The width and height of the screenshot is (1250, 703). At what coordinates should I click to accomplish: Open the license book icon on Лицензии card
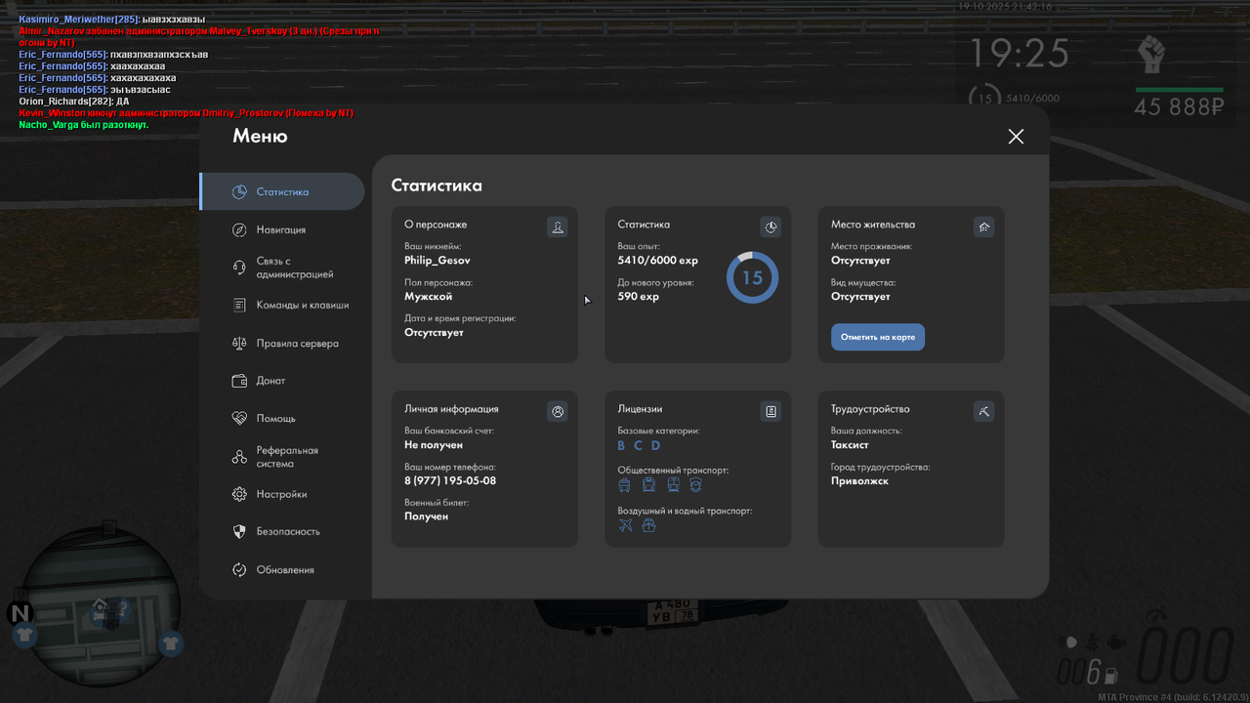point(771,411)
